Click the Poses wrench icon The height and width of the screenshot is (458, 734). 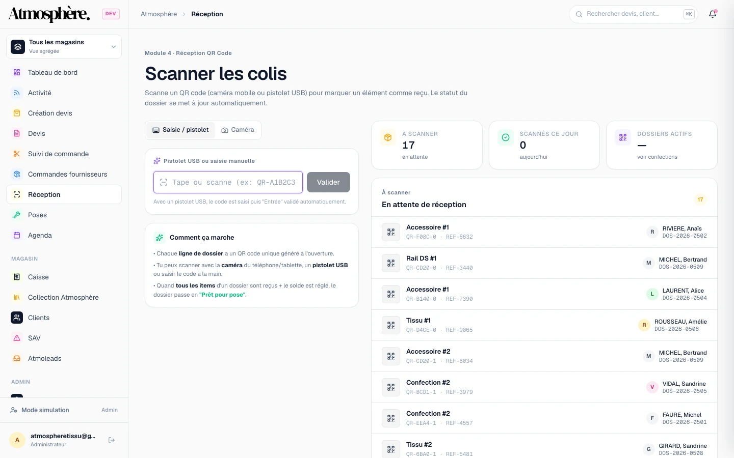pyautogui.click(x=17, y=215)
